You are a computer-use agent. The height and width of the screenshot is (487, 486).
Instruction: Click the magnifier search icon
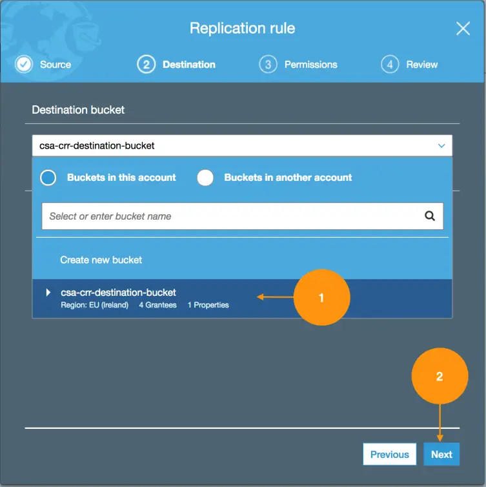pos(430,216)
